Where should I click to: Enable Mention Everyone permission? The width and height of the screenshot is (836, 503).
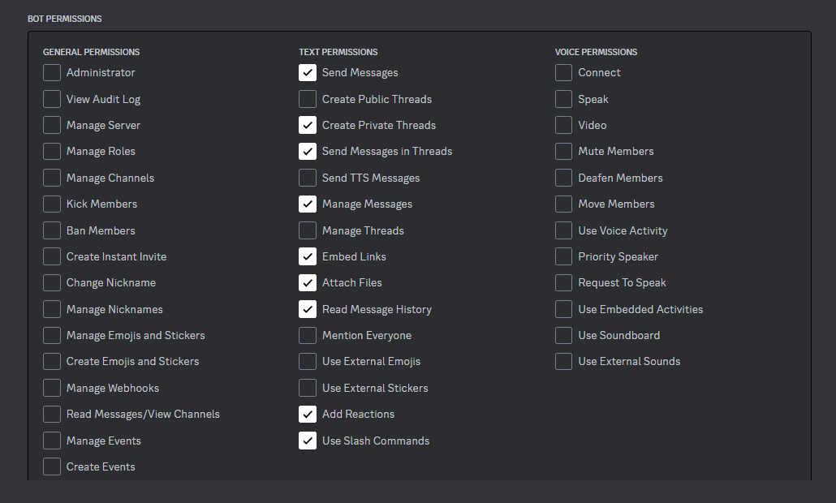pyautogui.click(x=308, y=336)
